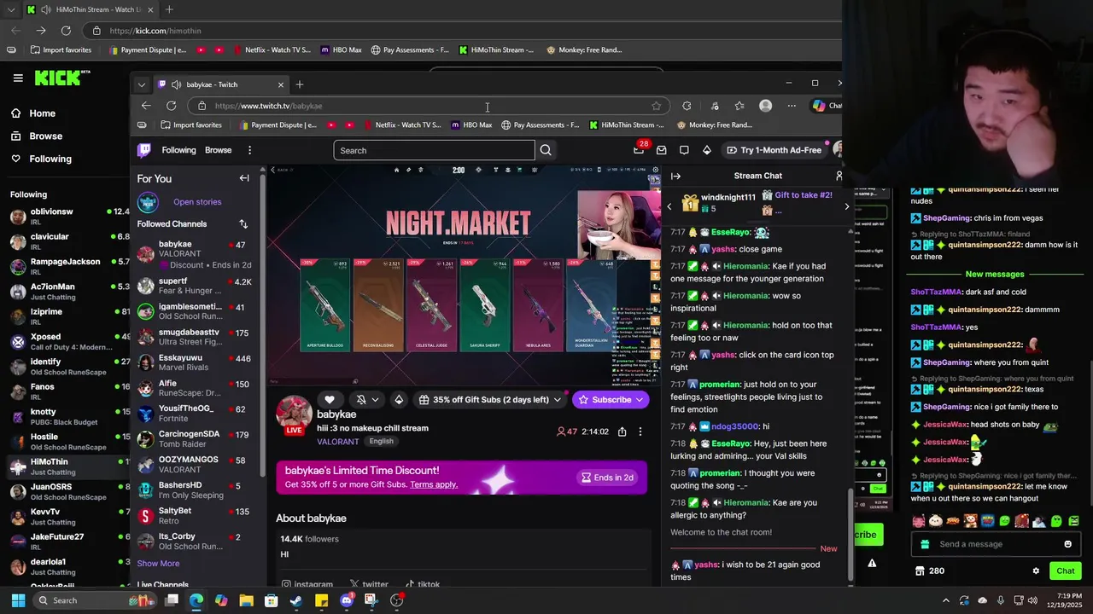Image resolution: width=1093 pixels, height=614 pixels.
Task: Open the Twitch chat community users icon
Action: [x=839, y=176]
